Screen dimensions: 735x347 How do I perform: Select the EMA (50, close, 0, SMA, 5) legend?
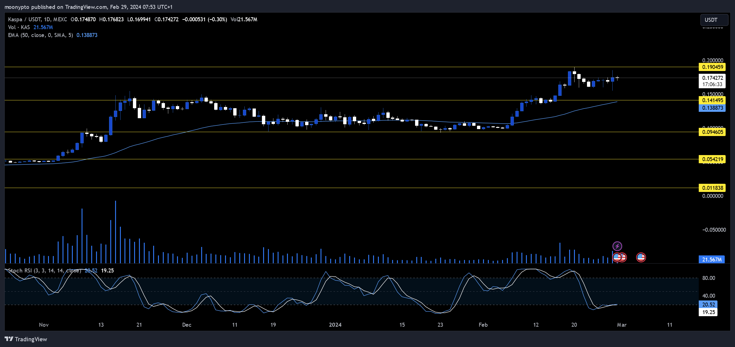point(40,35)
